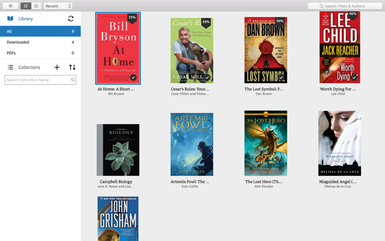Toggle the brightness theme button

[x=10, y=6]
